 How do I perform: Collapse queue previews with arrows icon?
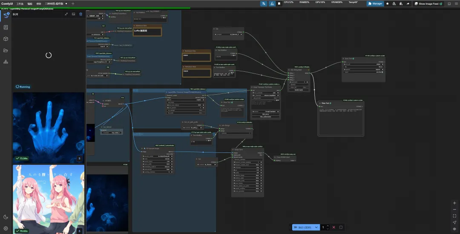coord(66,14)
